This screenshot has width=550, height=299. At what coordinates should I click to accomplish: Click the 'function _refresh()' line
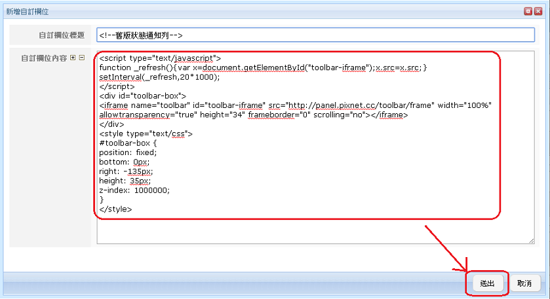[x=263, y=67]
